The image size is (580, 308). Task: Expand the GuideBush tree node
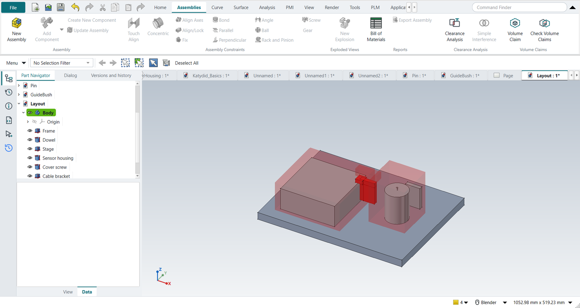tap(19, 95)
